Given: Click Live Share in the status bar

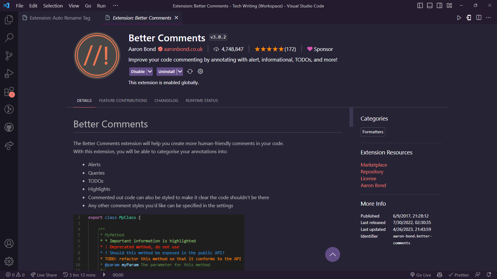Looking at the screenshot, I should point(44,275).
